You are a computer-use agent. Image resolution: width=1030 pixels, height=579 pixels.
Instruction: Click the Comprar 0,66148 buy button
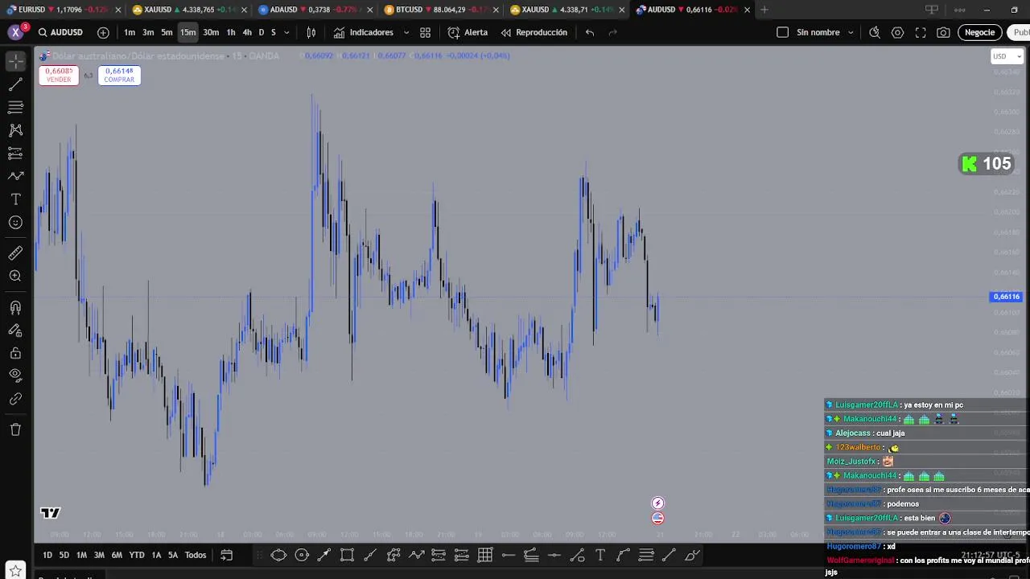(119, 76)
